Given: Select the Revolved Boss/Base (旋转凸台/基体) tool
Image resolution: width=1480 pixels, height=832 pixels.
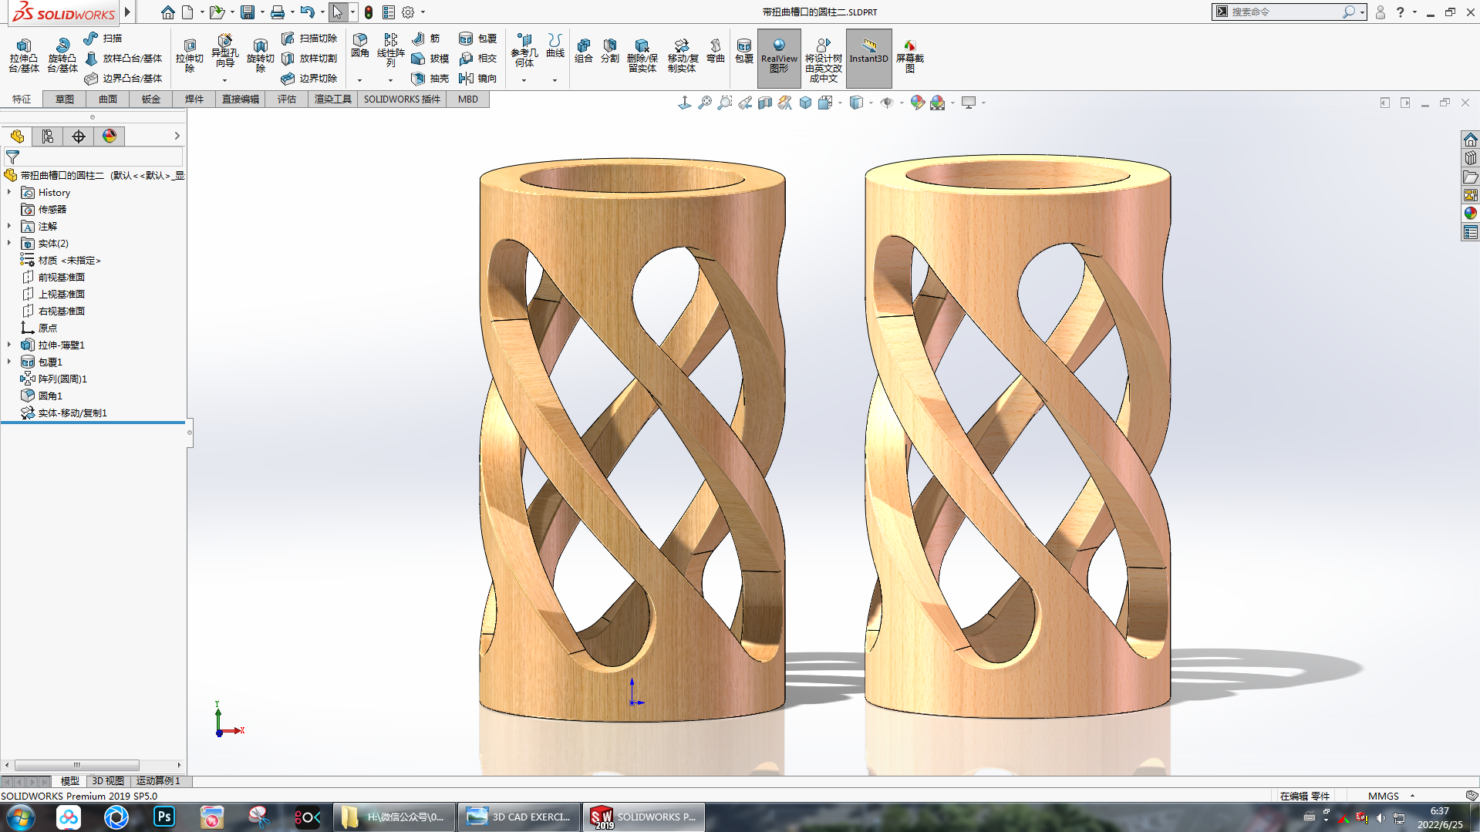Looking at the screenshot, I should [62, 56].
